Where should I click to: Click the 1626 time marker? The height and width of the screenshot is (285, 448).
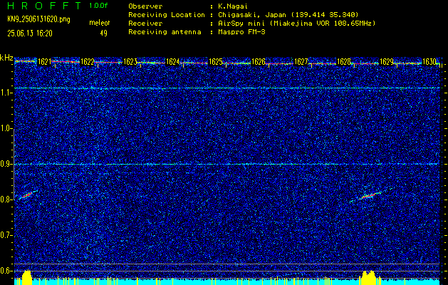(x=258, y=62)
